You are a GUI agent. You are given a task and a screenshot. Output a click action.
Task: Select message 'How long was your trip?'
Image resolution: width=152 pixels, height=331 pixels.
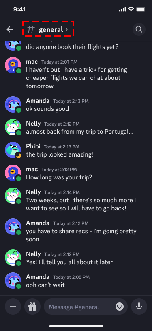coord(59,177)
